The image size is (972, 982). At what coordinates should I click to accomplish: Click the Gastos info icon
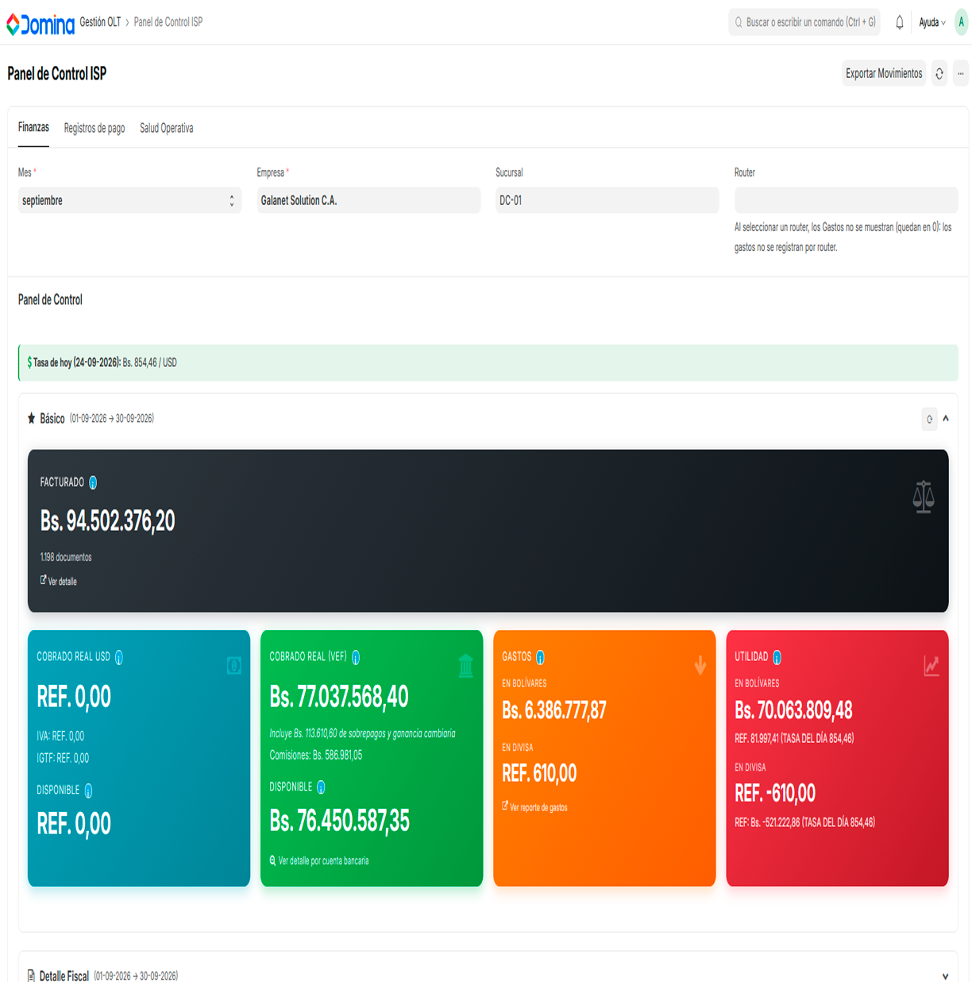(540, 657)
